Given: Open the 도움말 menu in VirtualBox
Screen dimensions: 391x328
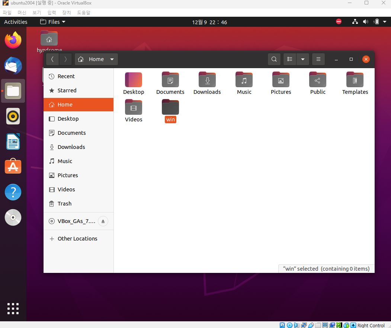Looking at the screenshot, I should [84, 13].
